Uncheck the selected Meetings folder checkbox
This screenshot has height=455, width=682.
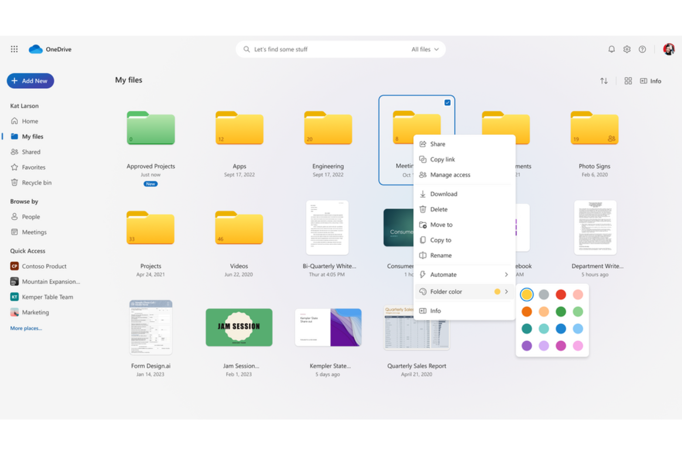coord(447,103)
